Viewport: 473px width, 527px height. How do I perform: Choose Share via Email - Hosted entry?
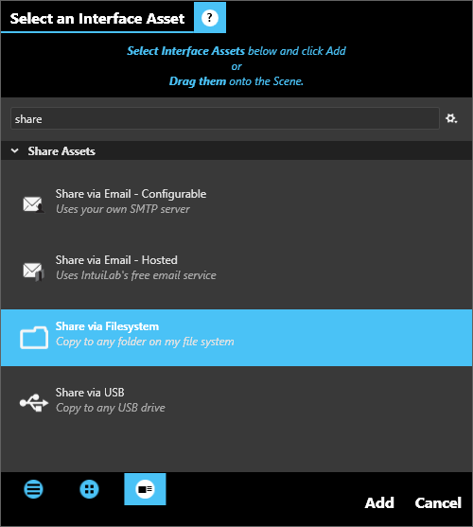pyautogui.click(x=236, y=268)
